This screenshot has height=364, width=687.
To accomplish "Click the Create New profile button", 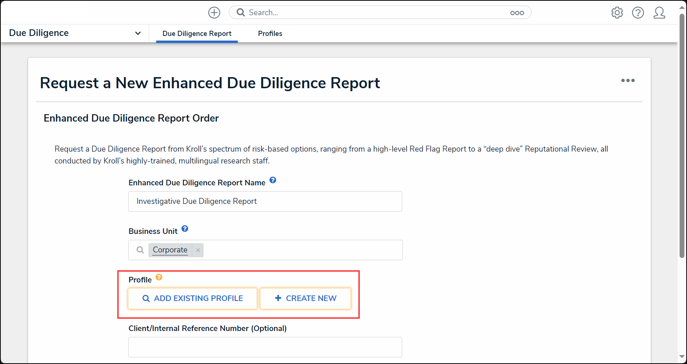I will click(x=305, y=298).
